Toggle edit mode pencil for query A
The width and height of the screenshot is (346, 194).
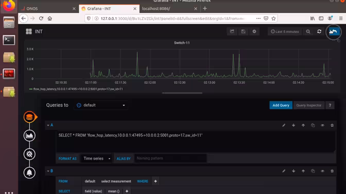pyautogui.click(x=284, y=125)
